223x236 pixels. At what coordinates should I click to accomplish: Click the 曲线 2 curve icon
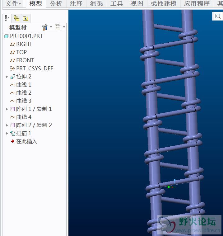pos(13,93)
